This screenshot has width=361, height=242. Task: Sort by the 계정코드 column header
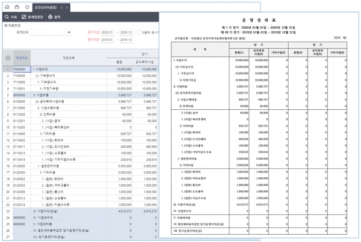[22, 58]
